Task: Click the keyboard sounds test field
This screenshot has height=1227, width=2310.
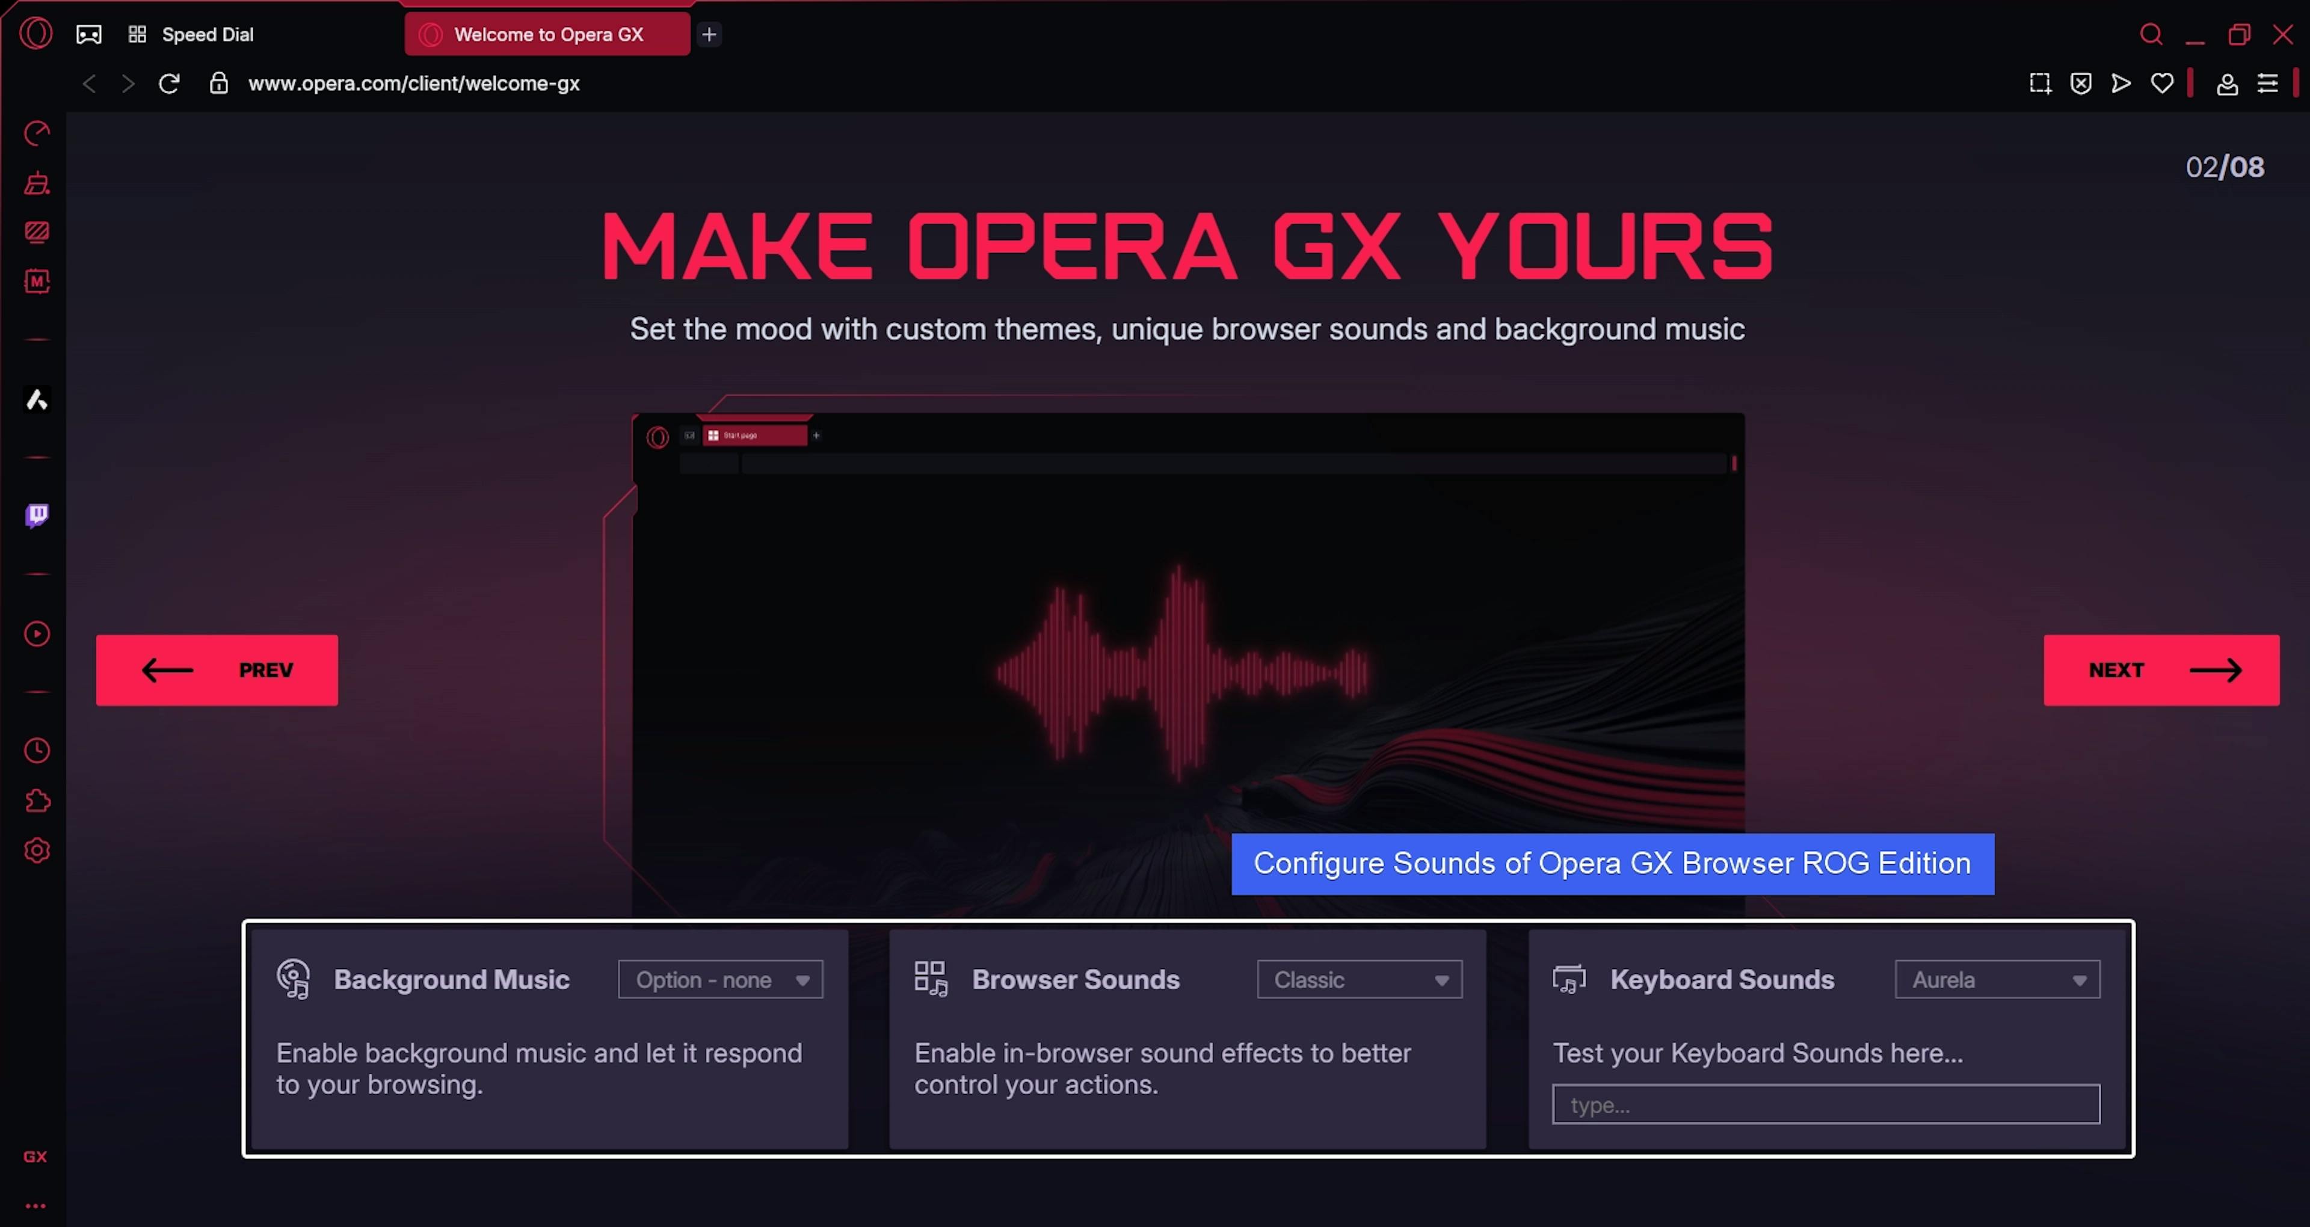Action: [x=1826, y=1104]
